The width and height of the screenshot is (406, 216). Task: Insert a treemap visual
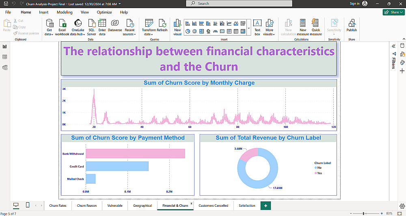(x=201, y=31)
